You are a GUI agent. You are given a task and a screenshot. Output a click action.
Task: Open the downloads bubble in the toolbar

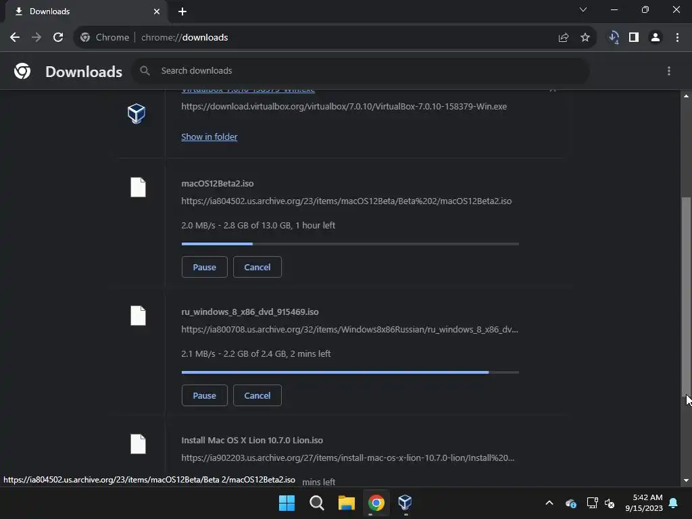614,38
